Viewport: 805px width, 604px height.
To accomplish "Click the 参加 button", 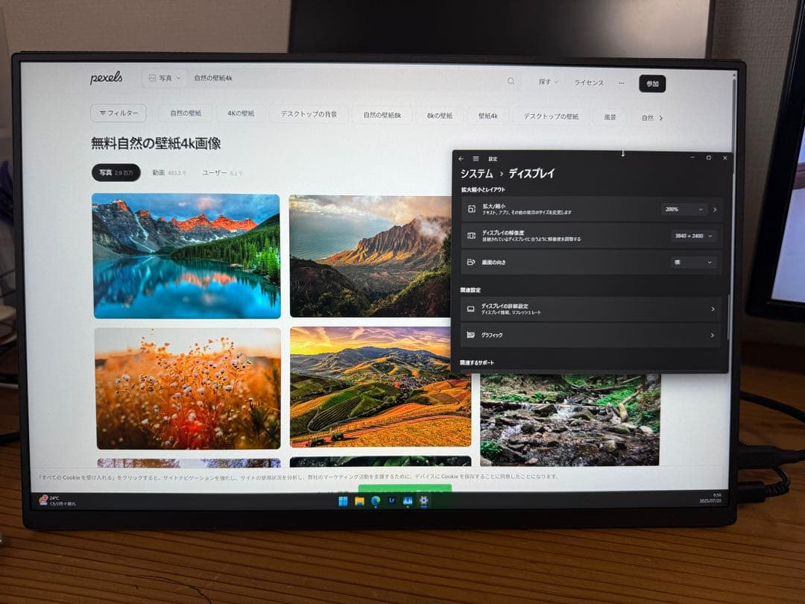I will pyautogui.click(x=652, y=84).
